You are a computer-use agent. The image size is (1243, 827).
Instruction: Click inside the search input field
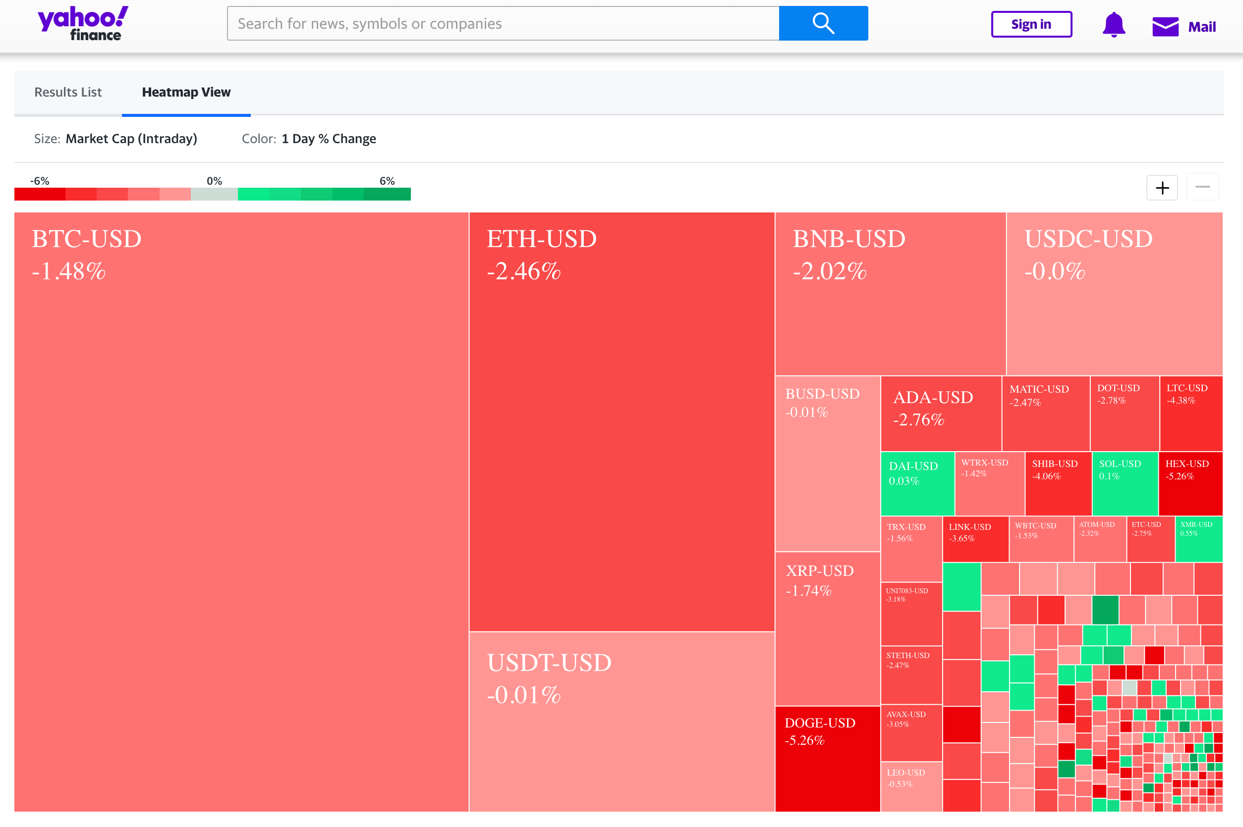pyautogui.click(x=502, y=23)
